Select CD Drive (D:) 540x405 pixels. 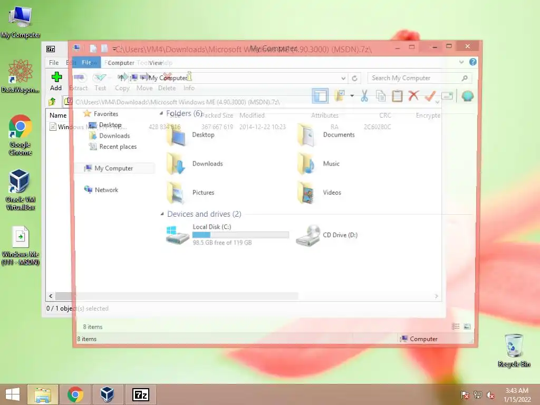point(327,235)
